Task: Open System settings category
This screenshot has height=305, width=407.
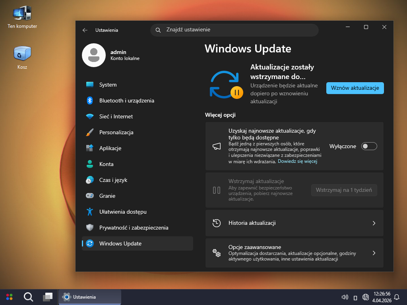Action: [108, 85]
